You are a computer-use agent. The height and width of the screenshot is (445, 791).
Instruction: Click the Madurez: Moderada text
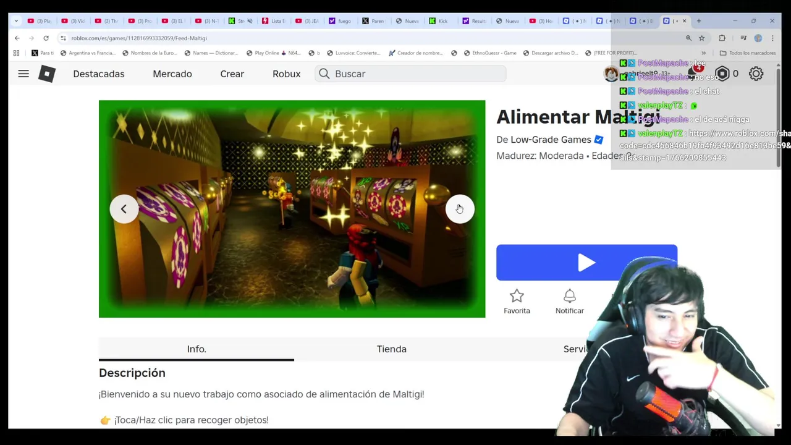(x=539, y=156)
